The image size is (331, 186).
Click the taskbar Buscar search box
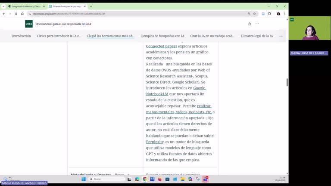click(107, 179)
